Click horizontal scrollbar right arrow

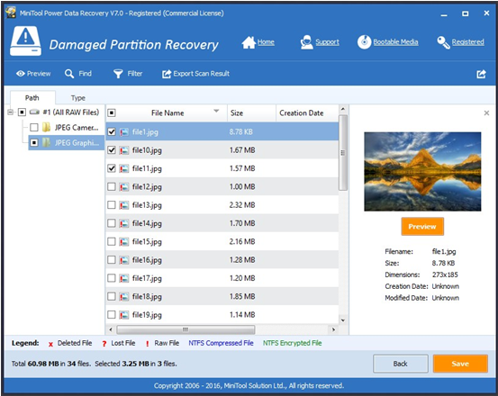[333, 329]
